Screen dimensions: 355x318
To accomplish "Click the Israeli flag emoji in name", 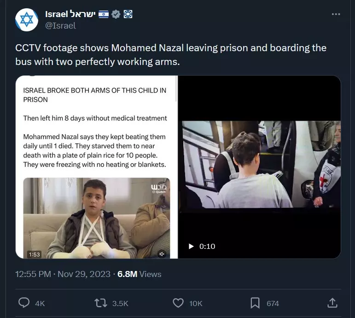I will point(104,14).
